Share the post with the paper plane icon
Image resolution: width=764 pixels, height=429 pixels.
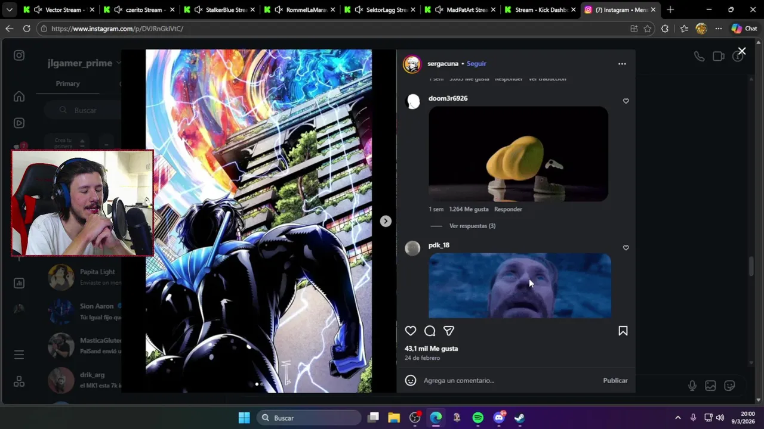pos(449,331)
